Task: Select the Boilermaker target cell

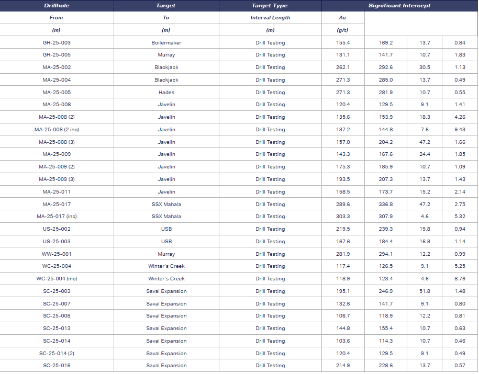Action: [166, 42]
